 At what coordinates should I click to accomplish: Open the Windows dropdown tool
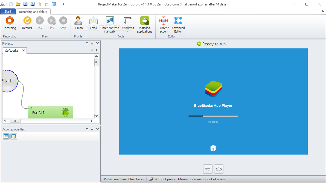(128, 24)
